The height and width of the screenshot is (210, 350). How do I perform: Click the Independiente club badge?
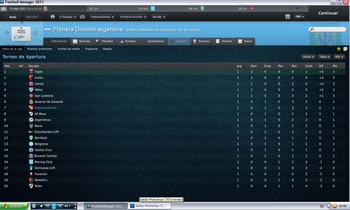pyautogui.click(x=31, y=108)
